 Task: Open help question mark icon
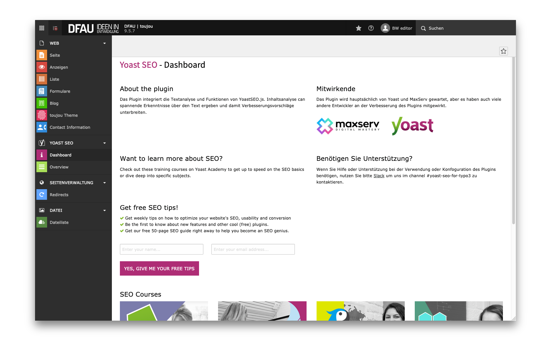(x=371, y=28)
